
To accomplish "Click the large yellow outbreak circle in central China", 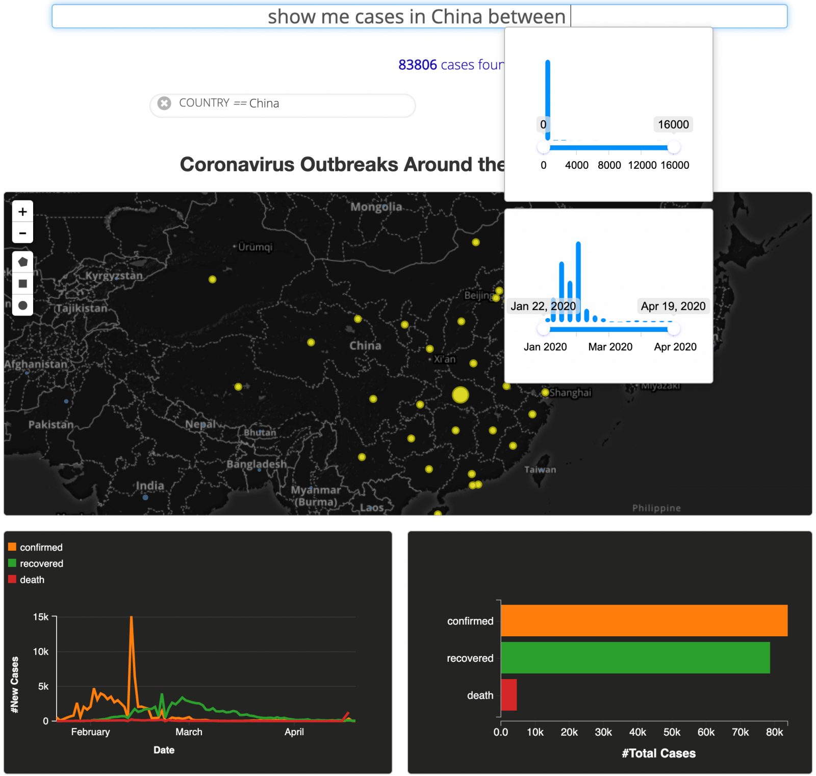I will [x=460, y=395].
